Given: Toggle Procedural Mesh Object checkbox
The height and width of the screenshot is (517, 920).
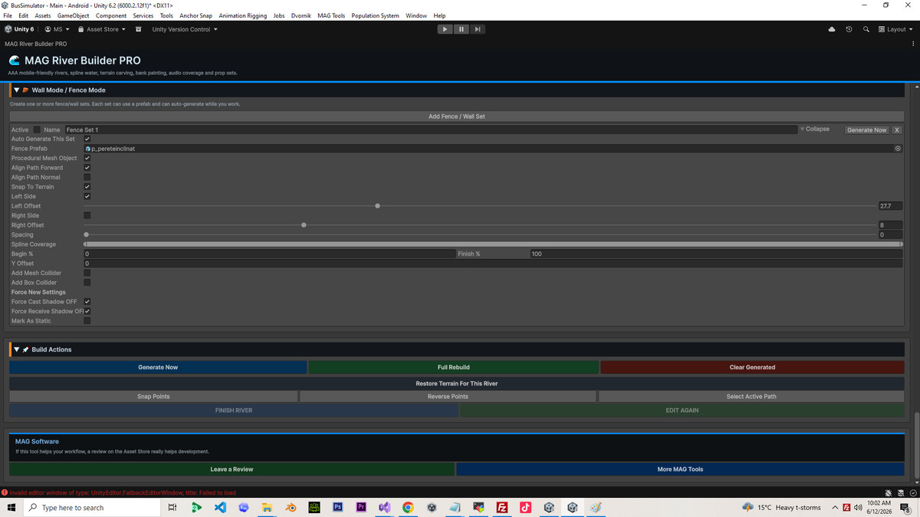Looking at the screenshot, I should 87,158.
